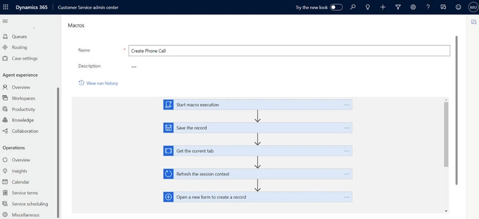Click the Open a new form step icon
This screenshot has width=479, height=219.
168,197
